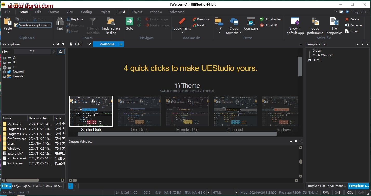Sort by the Date modified column header
The height and width of the screenshot is (196, 371).
(x=40, y=118)
